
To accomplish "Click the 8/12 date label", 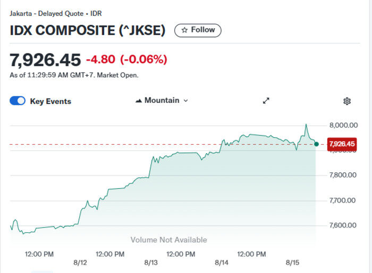I will tap(80, 262).
